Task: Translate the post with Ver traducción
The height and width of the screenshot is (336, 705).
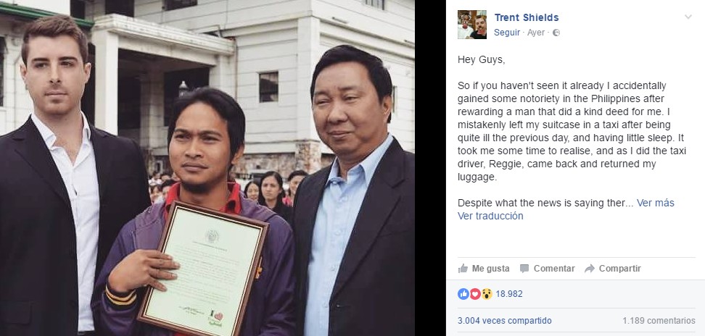Action: [x=490, y=216]
